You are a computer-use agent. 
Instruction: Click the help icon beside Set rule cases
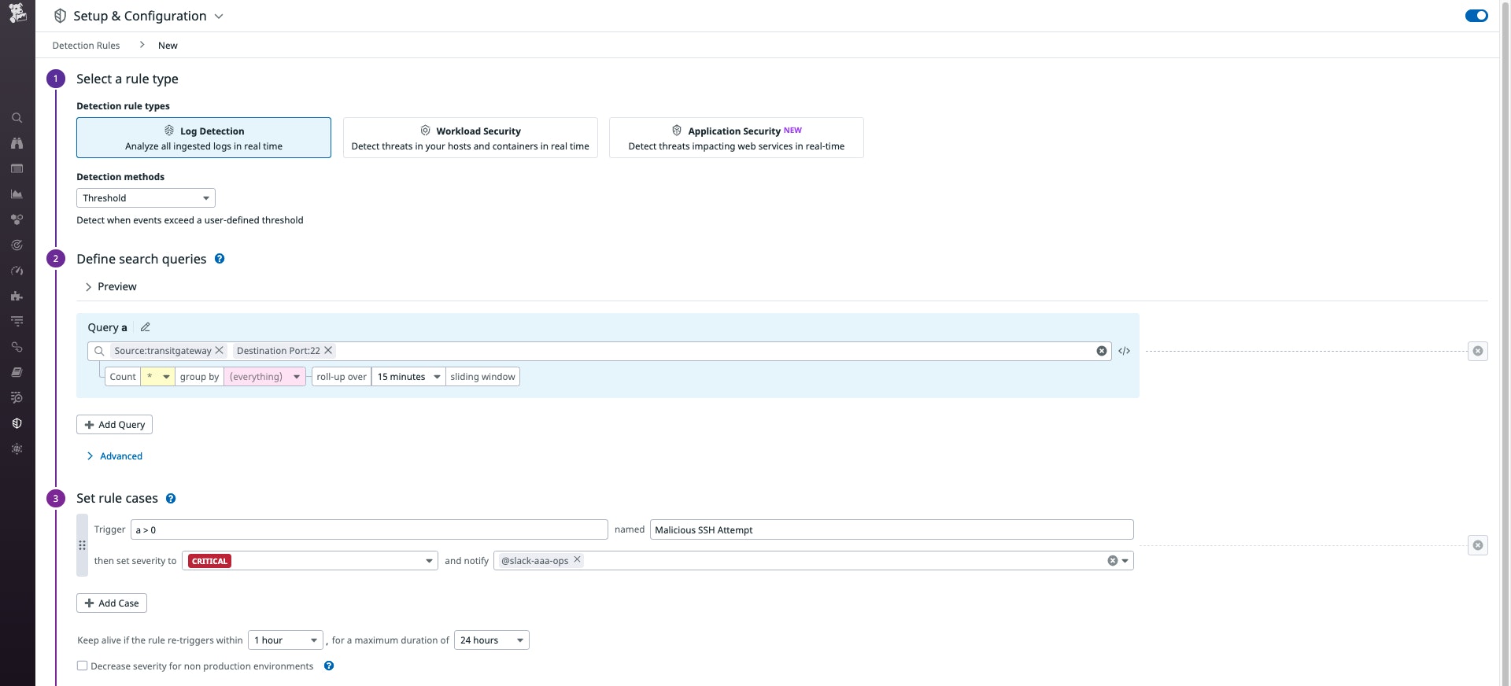click(x=171, y=499)
